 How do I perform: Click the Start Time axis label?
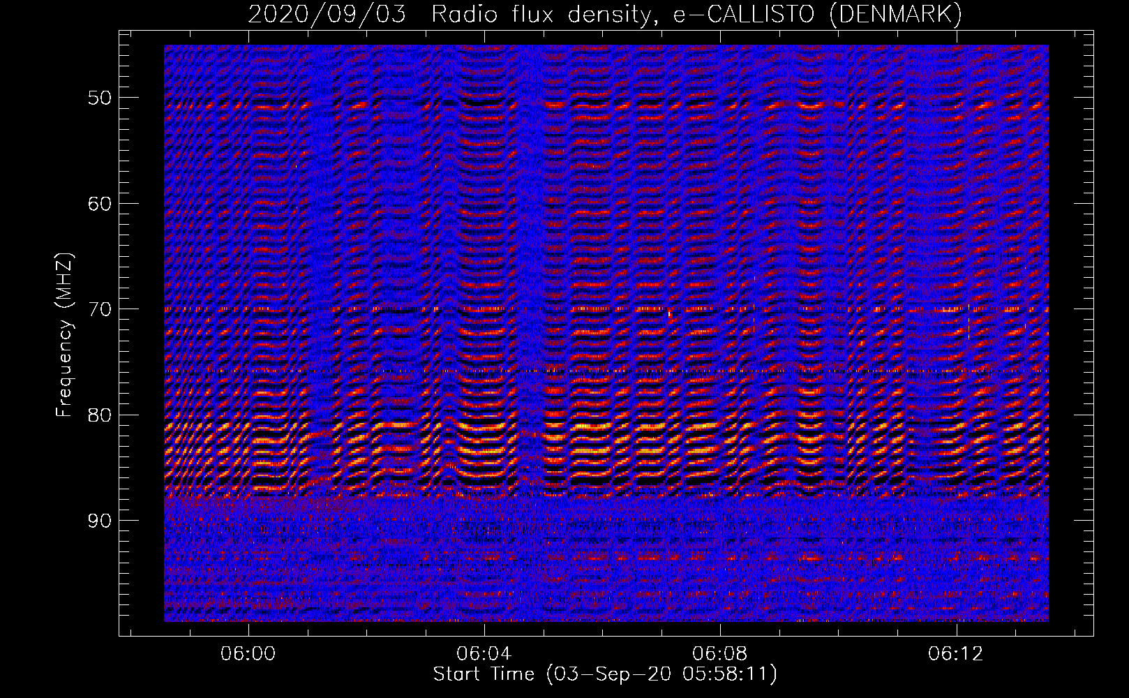click(x=605, y=674)
